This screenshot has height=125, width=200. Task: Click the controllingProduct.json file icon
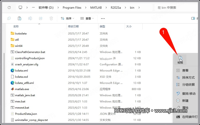pyautogui.click(x=12, y=58)
